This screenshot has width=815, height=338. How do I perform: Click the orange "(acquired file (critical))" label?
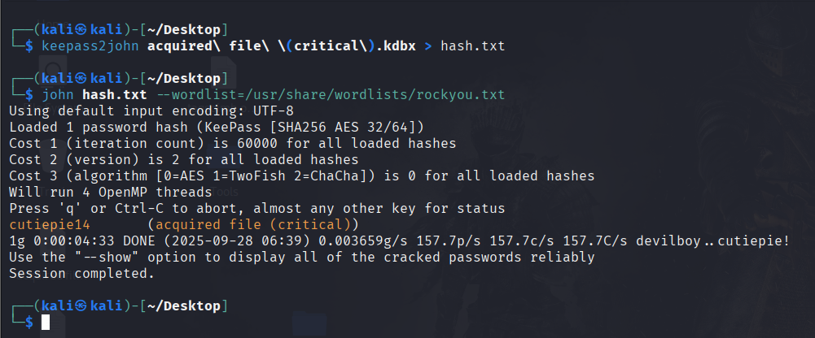[x=253, y=225]
